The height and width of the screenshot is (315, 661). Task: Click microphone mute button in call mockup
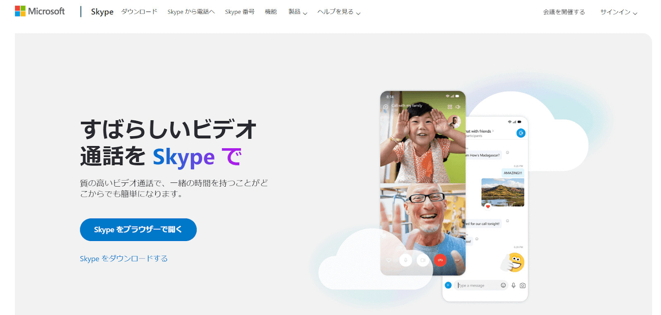[x=406, y=260]
